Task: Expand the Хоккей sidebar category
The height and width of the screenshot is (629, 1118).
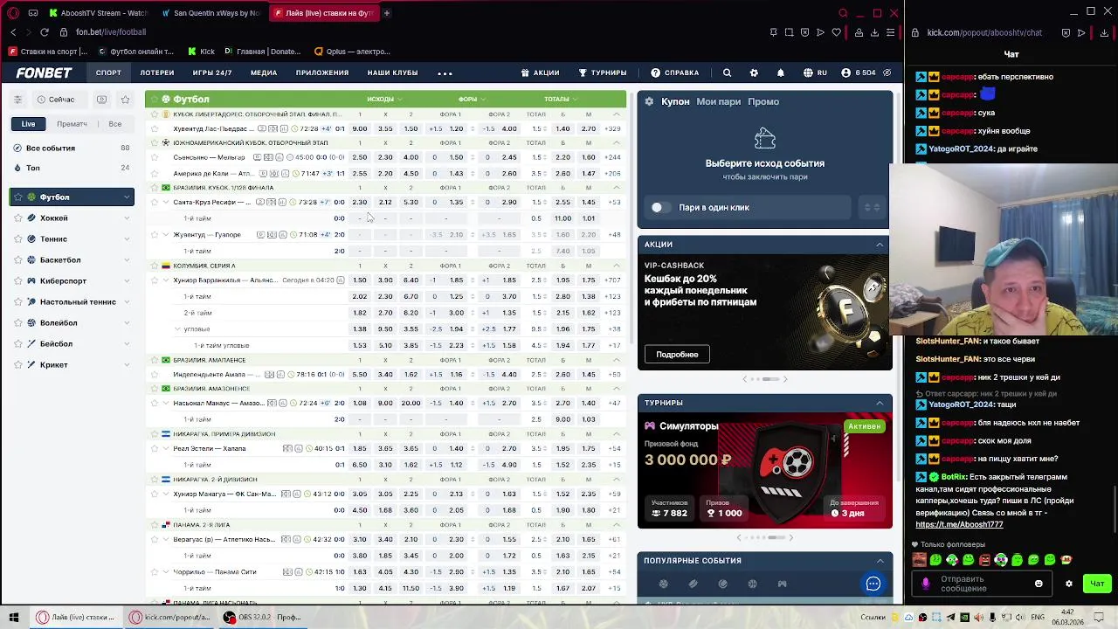Action: coord(127,218)
